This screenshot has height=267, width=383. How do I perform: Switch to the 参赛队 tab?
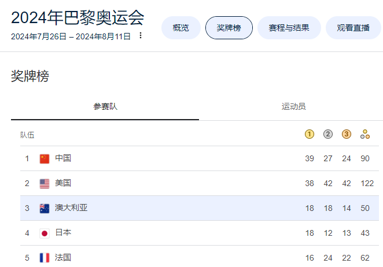pyautogui.click(x=105, y=107)
